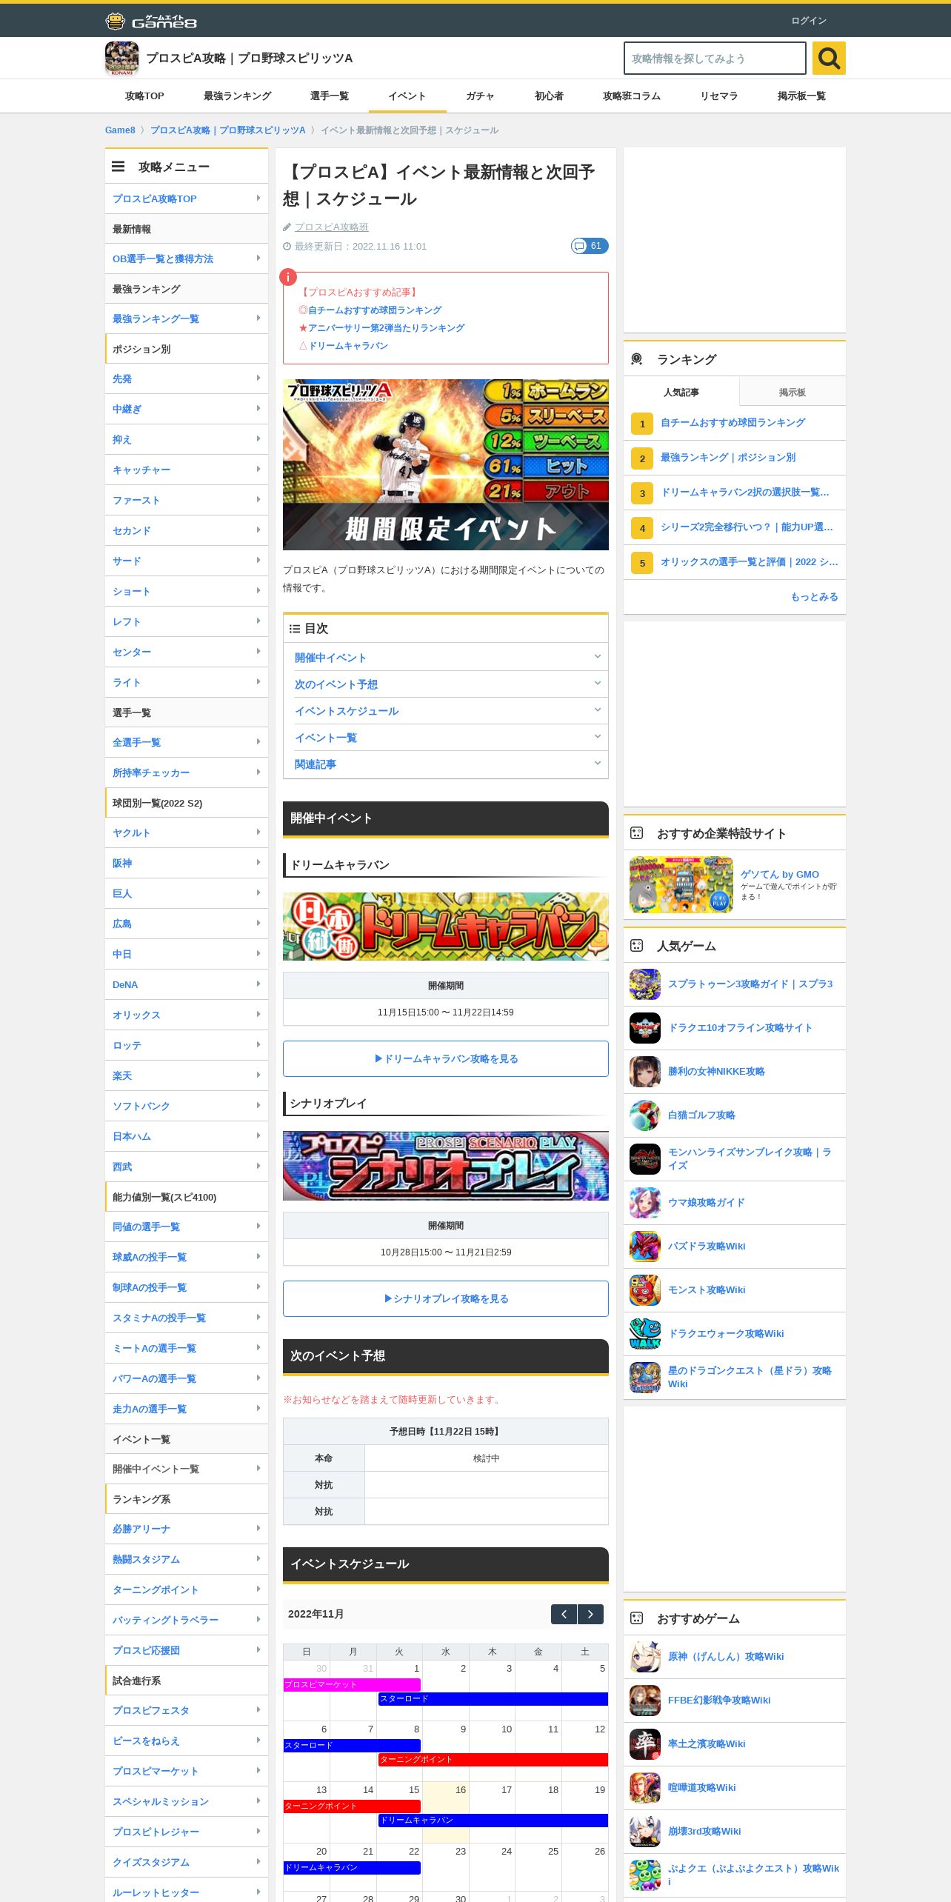Open 最強ランキング一覧 sidebar row
This screenshot has width=951, height=1902.
tap(187, 318)
